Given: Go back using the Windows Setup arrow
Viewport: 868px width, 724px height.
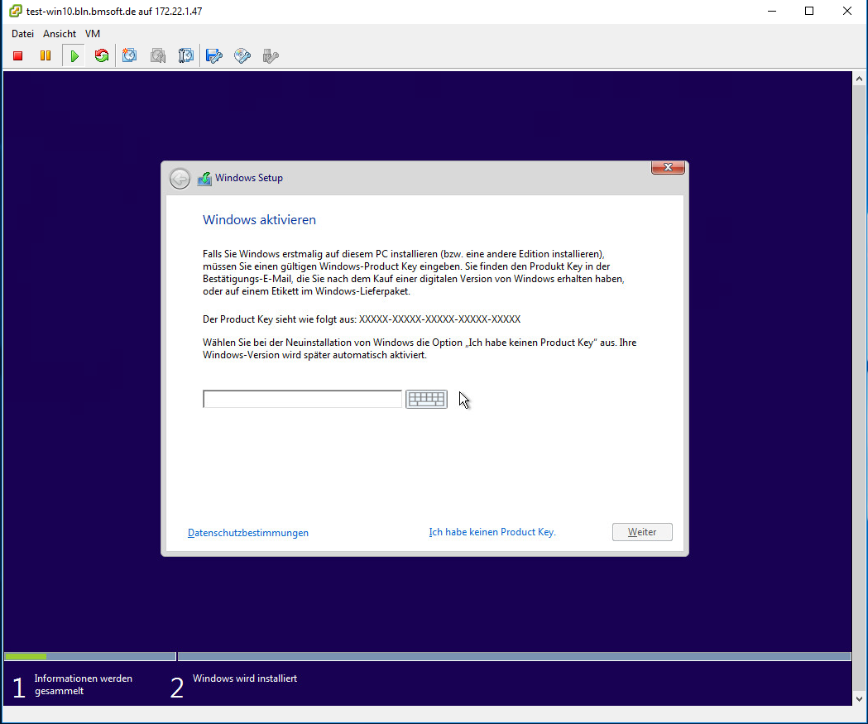Looking at the screenshot, I should (180, 179).
